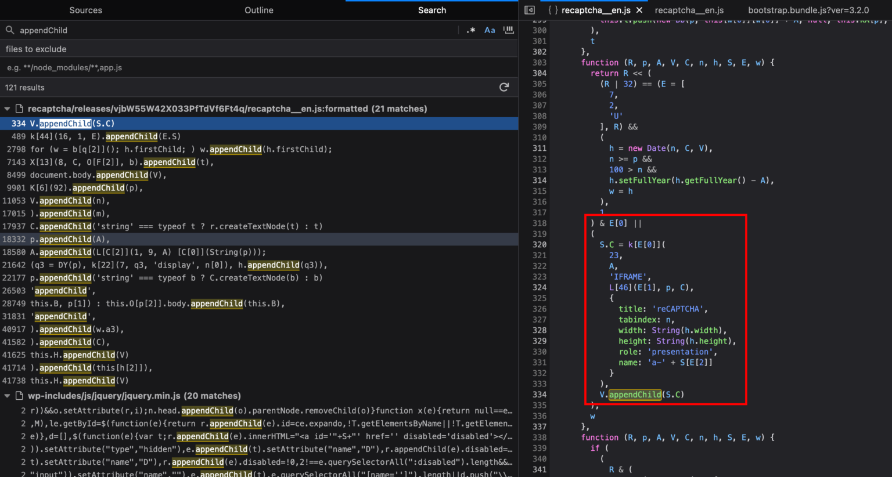
Task: Close the pretty-printed recaptcha__en.js tab
Action: coord(639,10)
